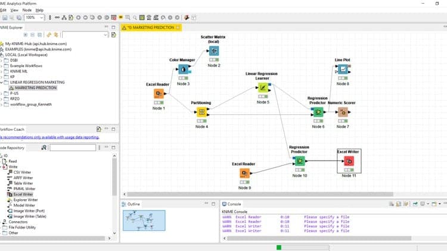Select the Regression Predictor Node 6 icon

(x=318, y=112)
